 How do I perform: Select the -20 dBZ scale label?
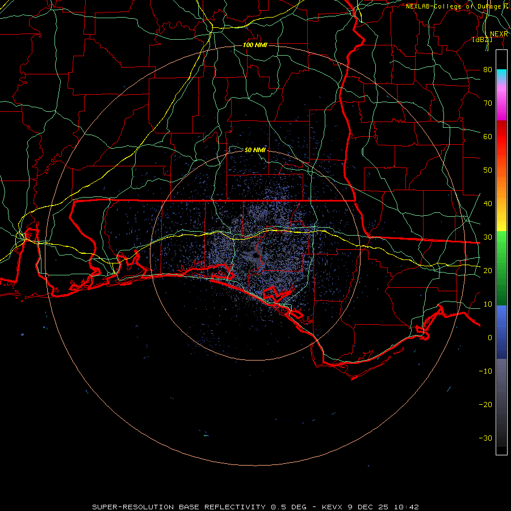click(485, 404)
